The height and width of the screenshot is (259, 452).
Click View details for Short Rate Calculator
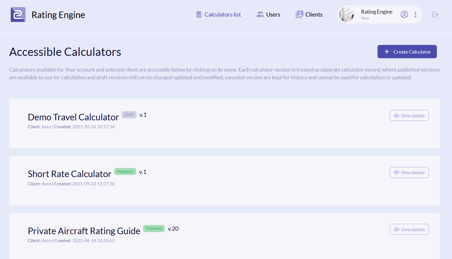pos(409,172)
